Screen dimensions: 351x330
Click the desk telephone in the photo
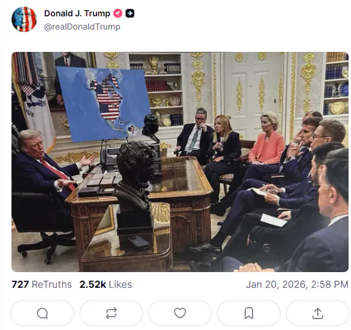click(110, 156)
